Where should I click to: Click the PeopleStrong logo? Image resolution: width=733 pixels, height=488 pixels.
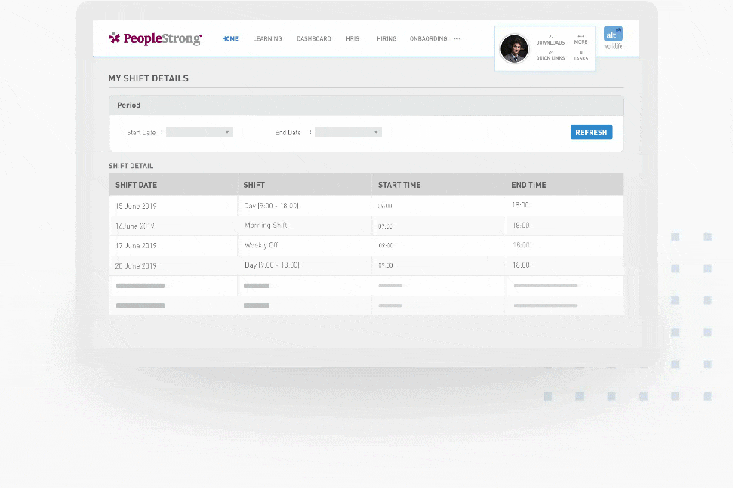click(x=156, y=38)
